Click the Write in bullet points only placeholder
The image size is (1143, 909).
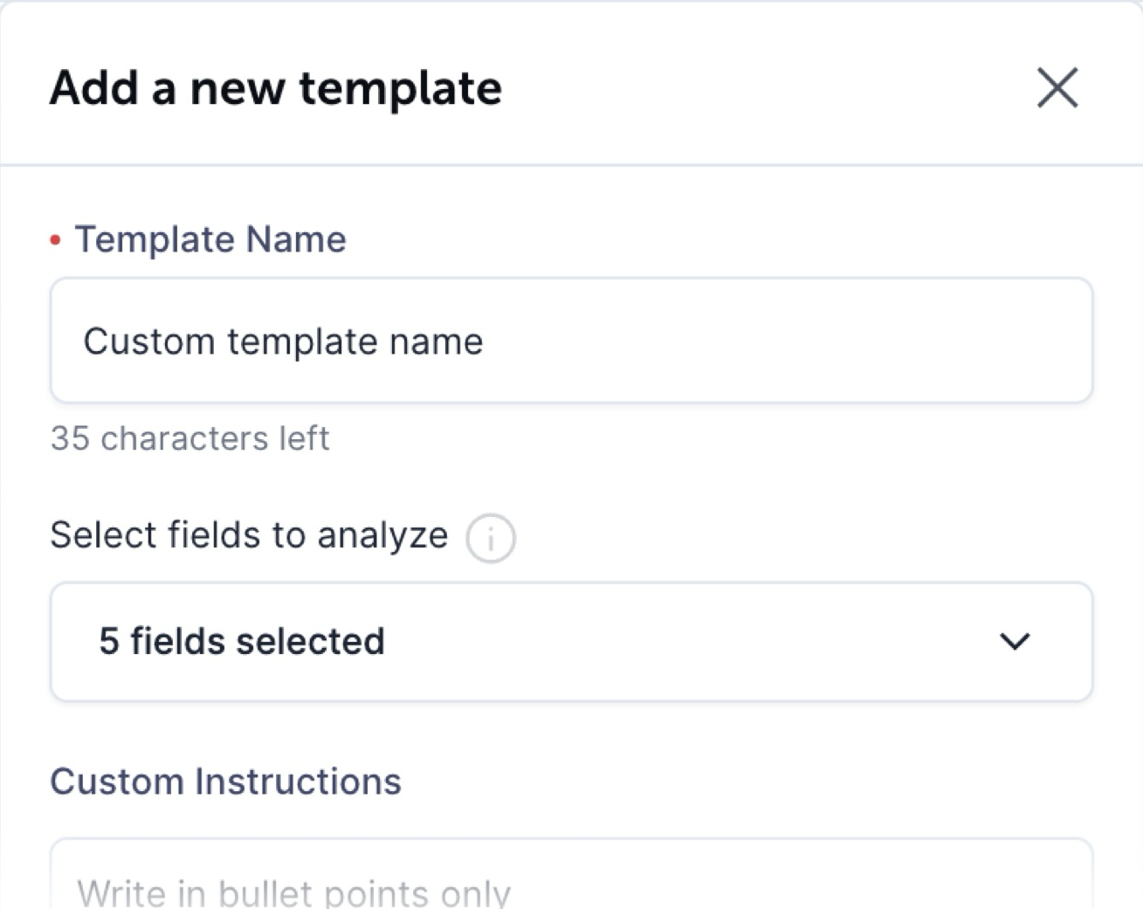click(293, 893)
